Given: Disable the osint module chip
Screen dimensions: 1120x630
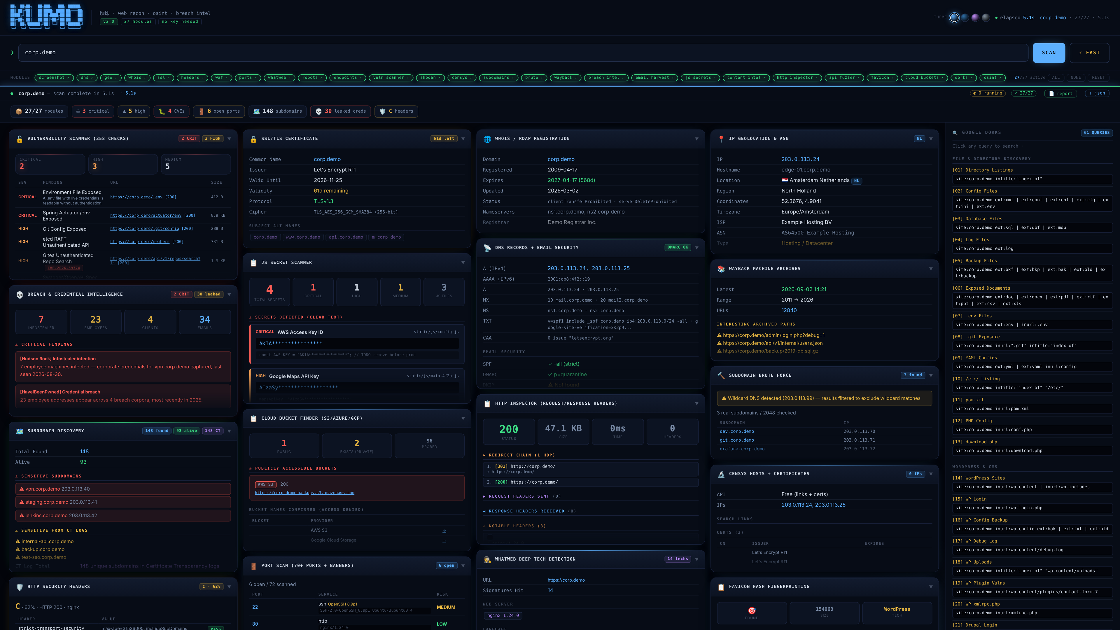Looking at the screenshot, I should [993, 78].
